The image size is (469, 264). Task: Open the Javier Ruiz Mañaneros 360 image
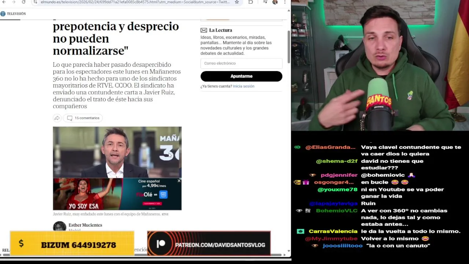click(117, 152)
